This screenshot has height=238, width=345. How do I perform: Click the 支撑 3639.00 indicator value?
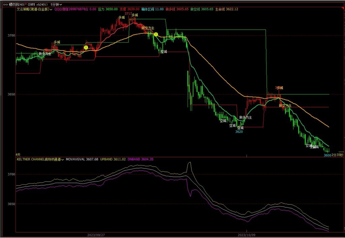click(130, 9)
